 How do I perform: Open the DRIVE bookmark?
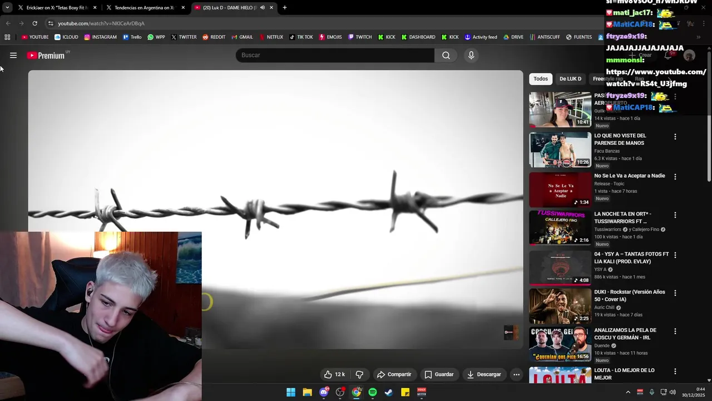pos(513,37)
